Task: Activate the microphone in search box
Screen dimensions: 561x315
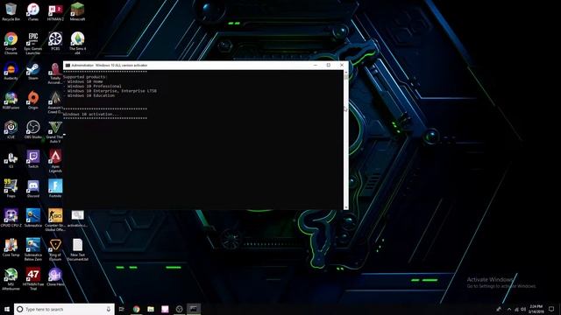Action: (x=109, y=309)
